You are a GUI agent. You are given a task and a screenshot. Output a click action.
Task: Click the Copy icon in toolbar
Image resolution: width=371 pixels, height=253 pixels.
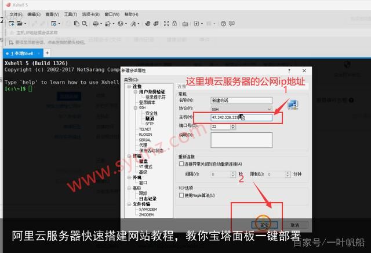[x=77, y=24]
